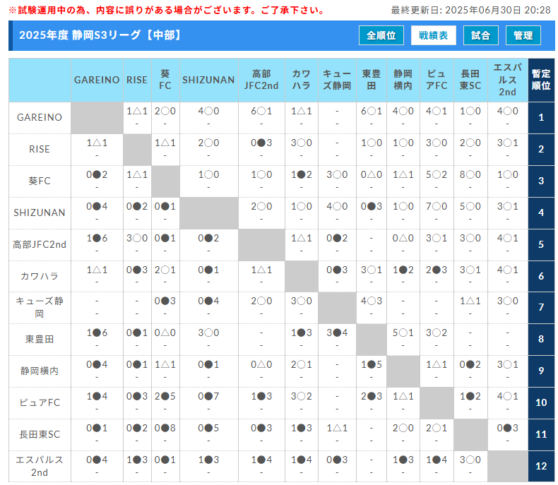Click 静岡横内 vs 東豊田 score 1●5

(371, 364)
